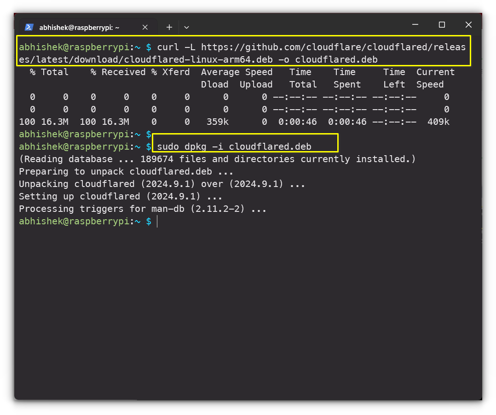
Task: Click the sudo dpkg -i cloudflared.deb command
Action: (234, 147)
